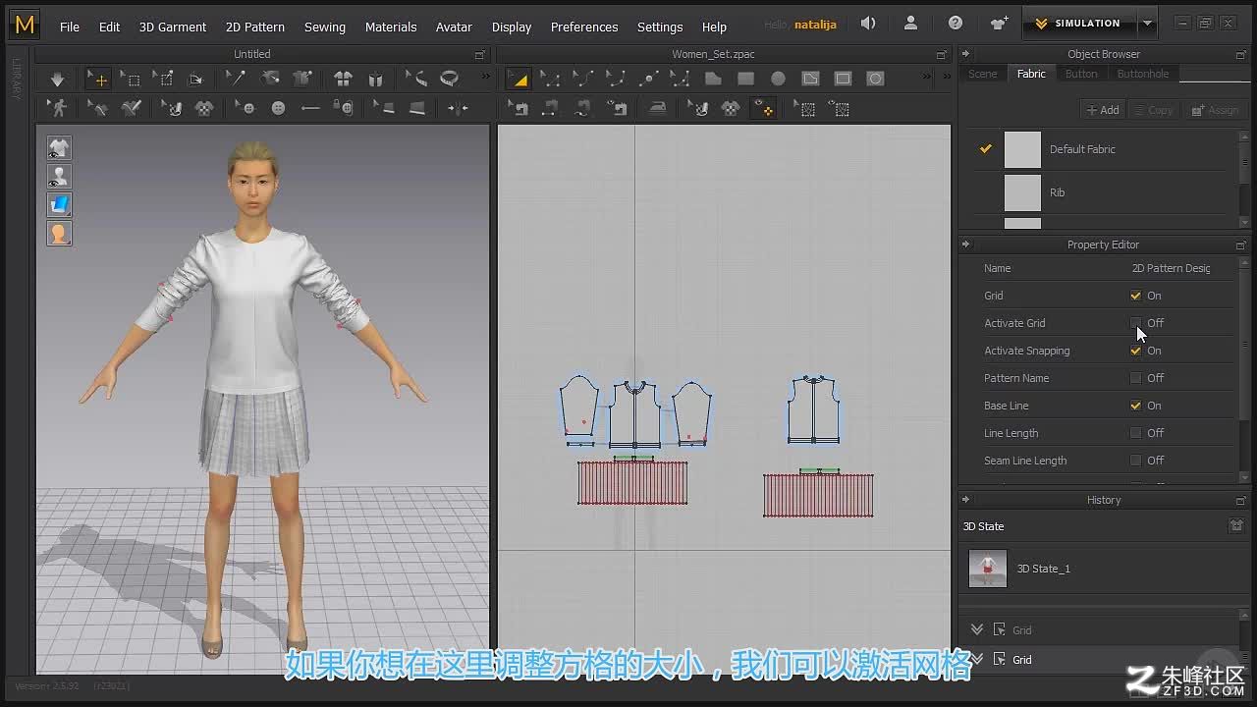Activate the Pin needle tool in 3D toolbar
This screenshot has height=707, width=1257.
(x=237, y=79)
